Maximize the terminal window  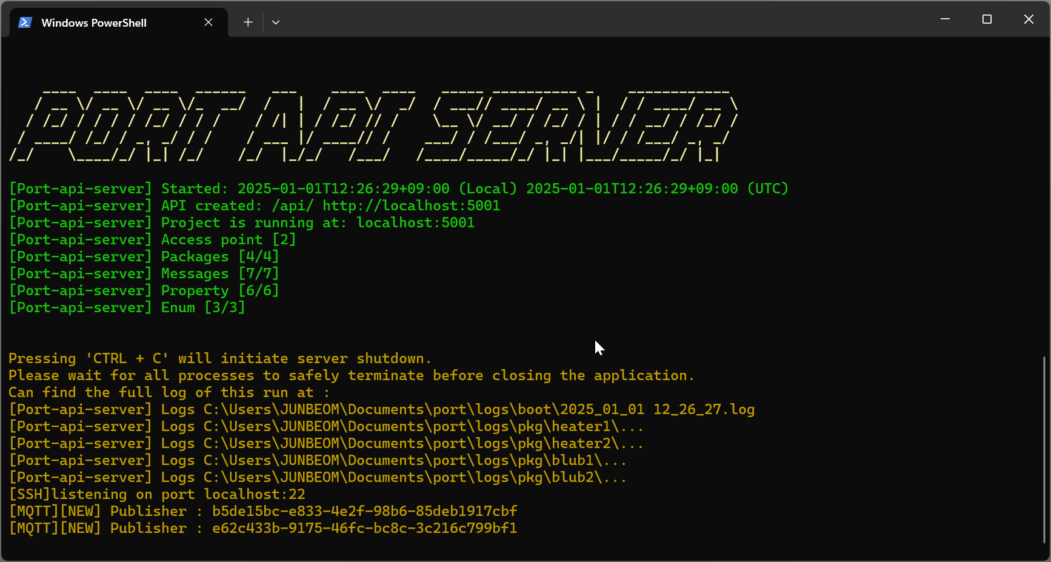987,19
